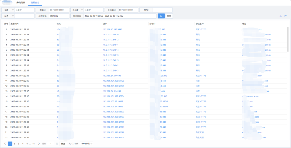Click the pagination ellipsis
Screen dimensions: 291x148
click(30, 144)
